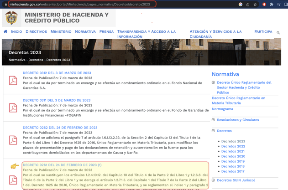Click the share icon in address bar
The width and height of the screenshot is (288, 190).
pyautogui.click(x=248, y=5)
